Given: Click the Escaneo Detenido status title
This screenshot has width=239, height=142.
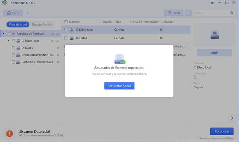Looking at the screenshot, I should [34, 131].
